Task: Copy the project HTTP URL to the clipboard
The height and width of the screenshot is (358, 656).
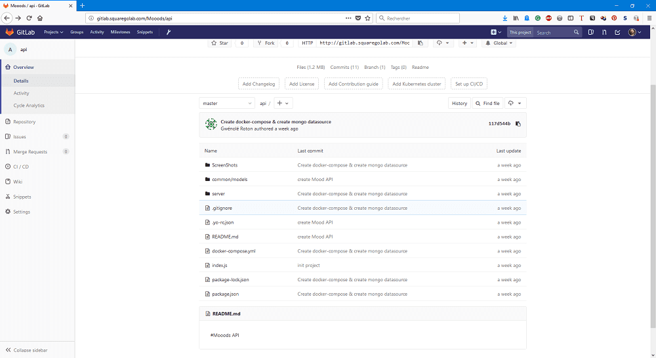Action: coord(420,43)
